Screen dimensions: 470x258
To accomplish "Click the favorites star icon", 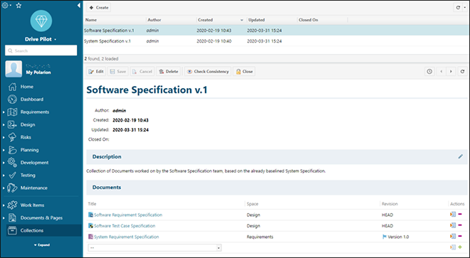I will coord(19,6).
